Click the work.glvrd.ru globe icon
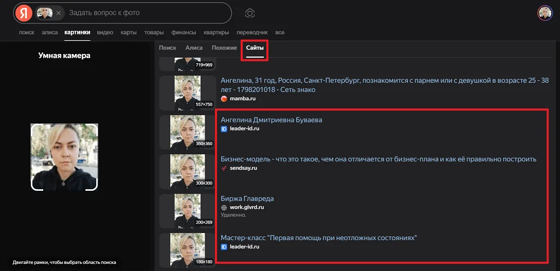Image resolution: width=560 pixels, height=271 pixels. [x=224, y=207]
